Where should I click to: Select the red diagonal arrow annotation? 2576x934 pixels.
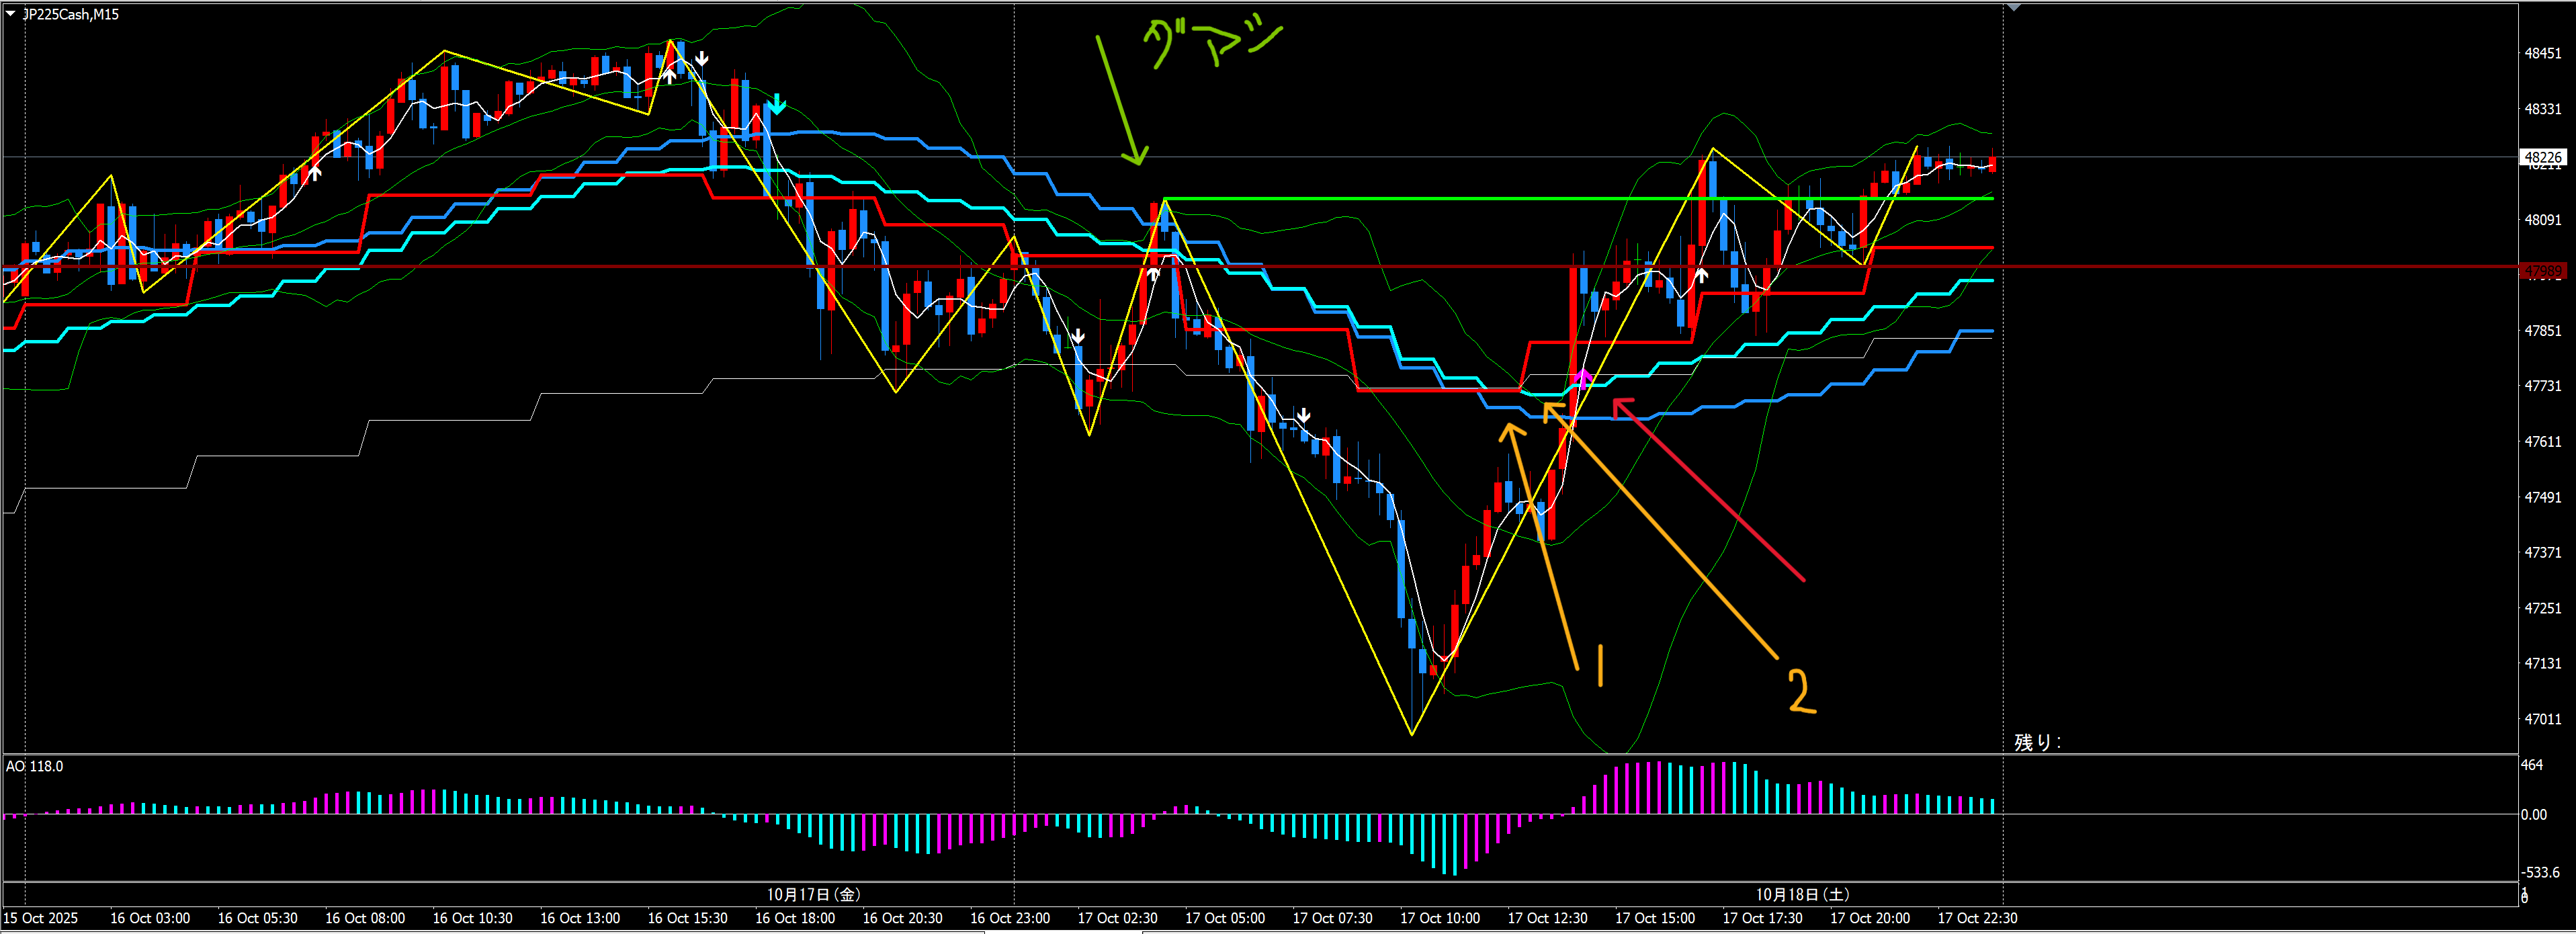coord(1708,489)
